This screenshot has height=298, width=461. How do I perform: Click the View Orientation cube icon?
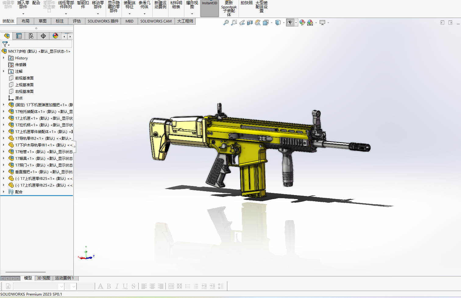coord(266,23)
